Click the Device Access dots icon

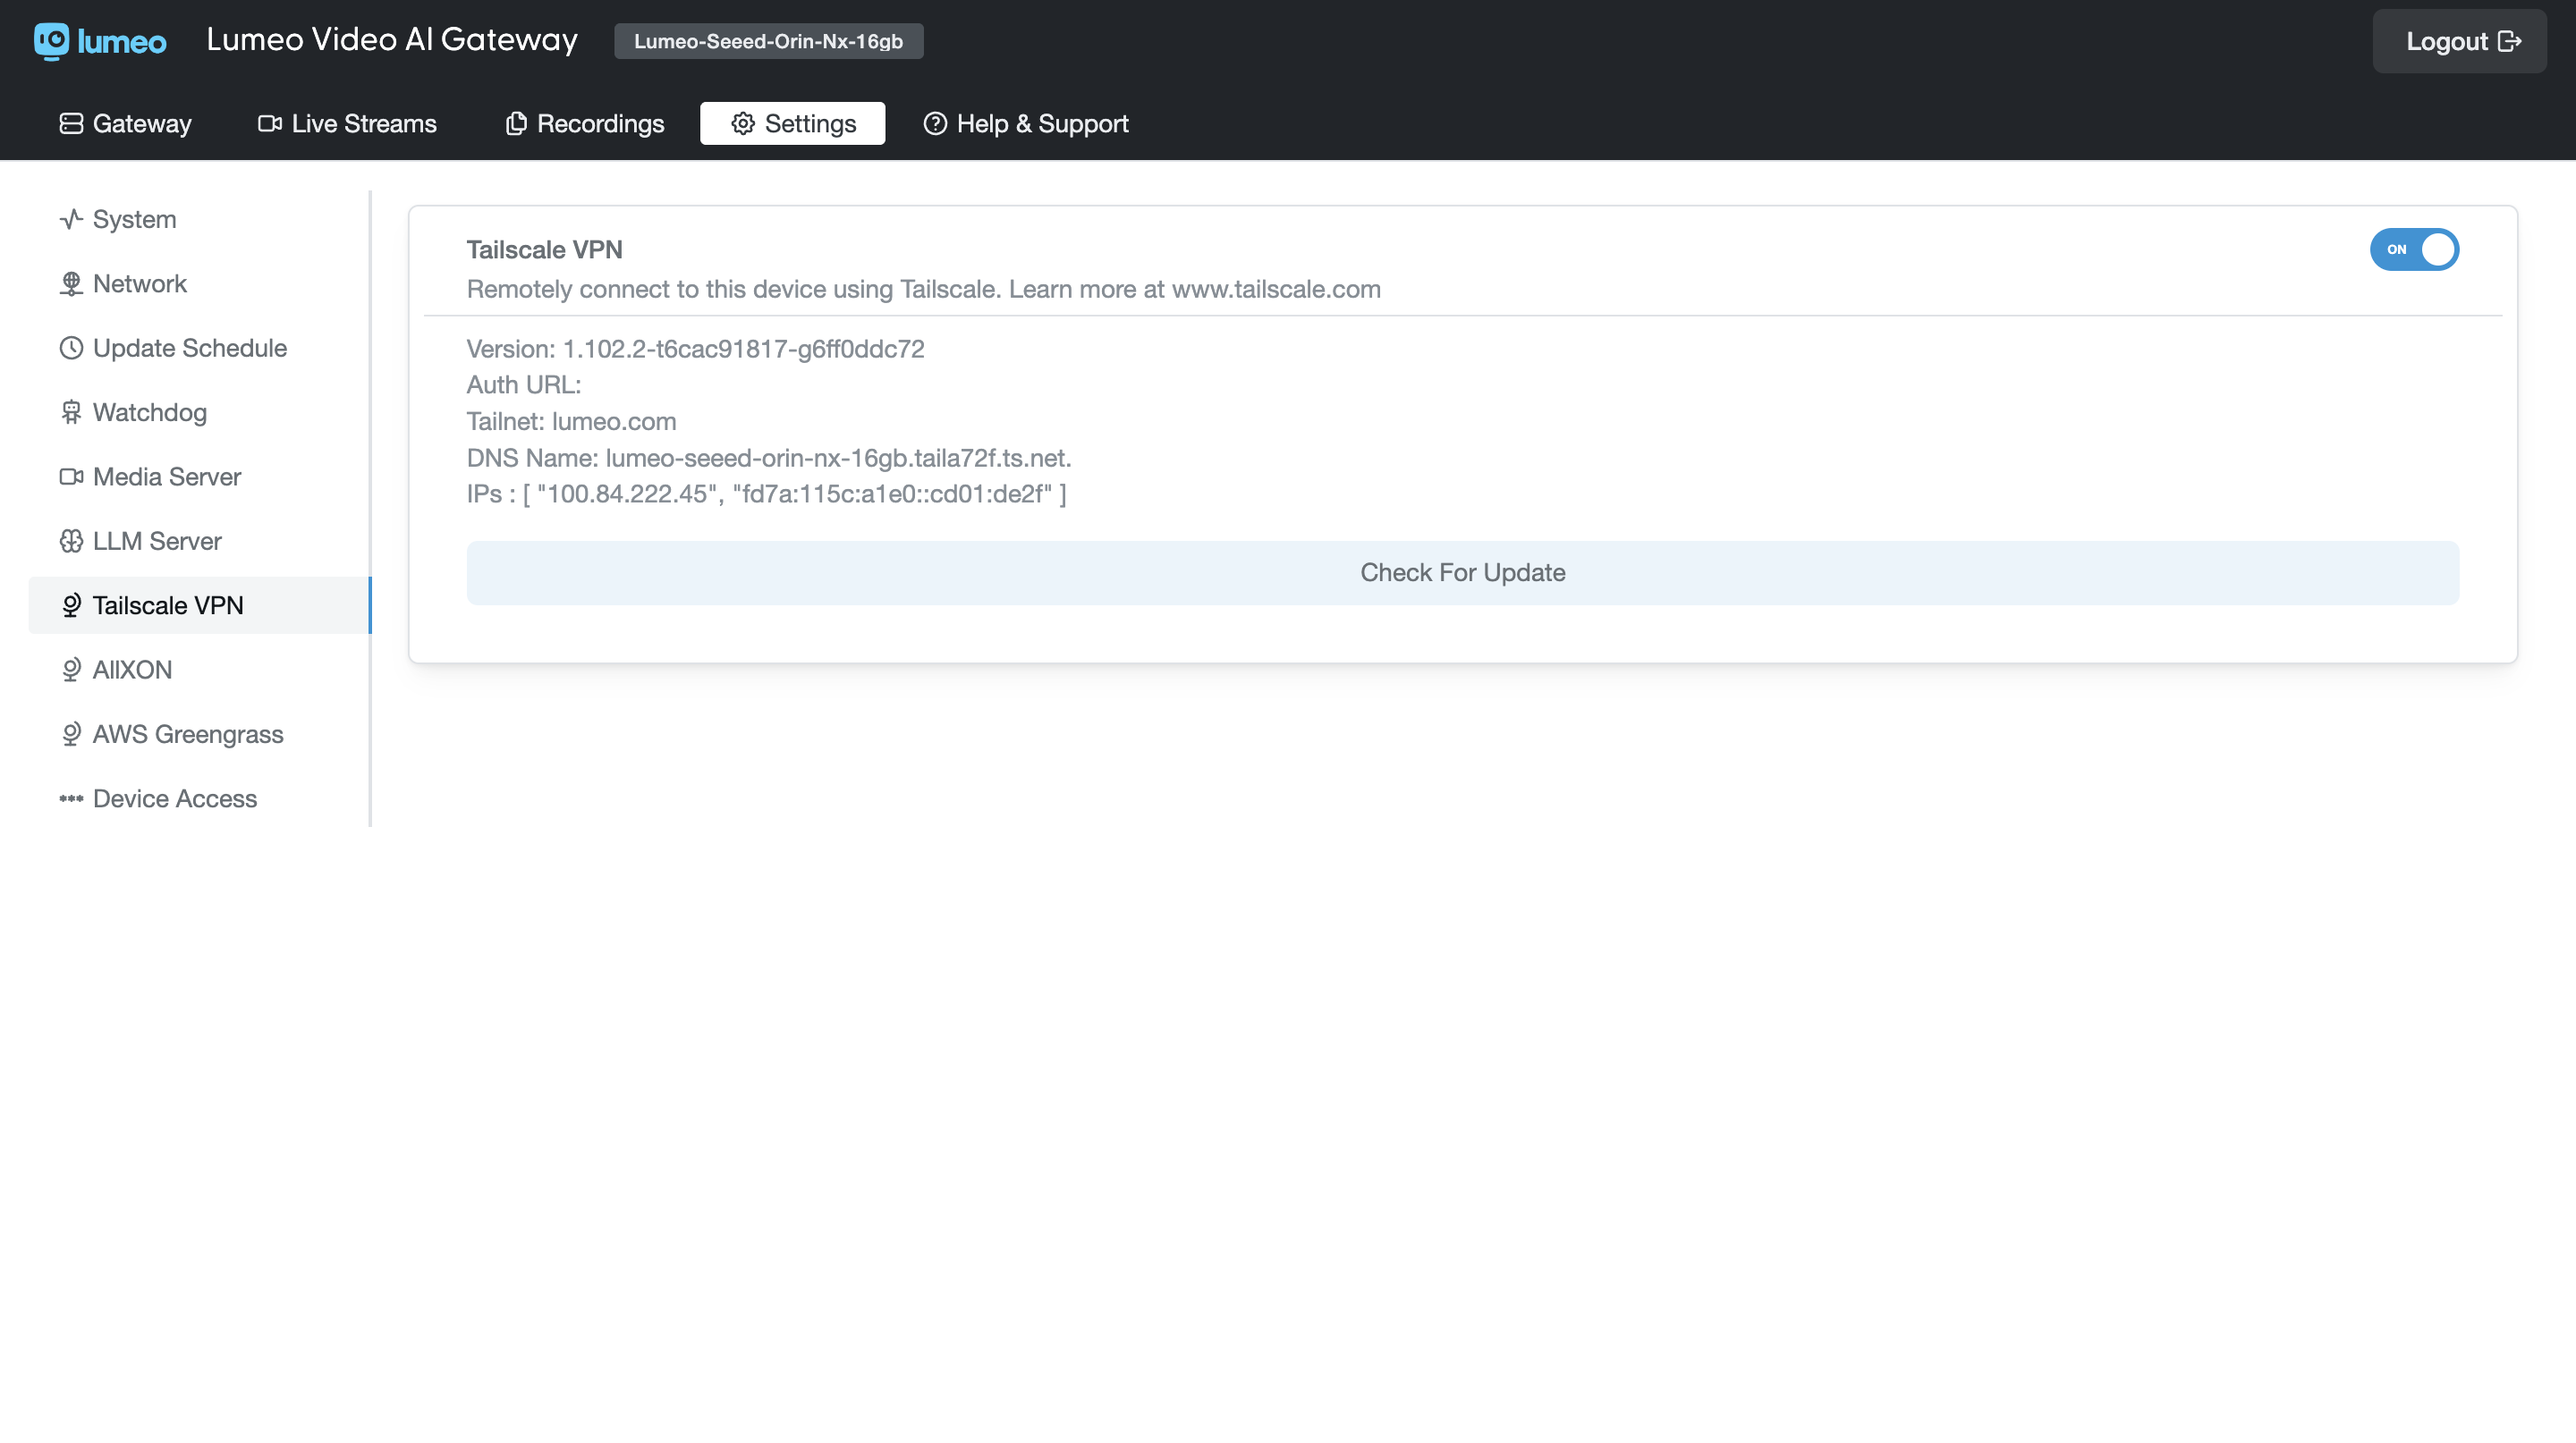[71, 798]
